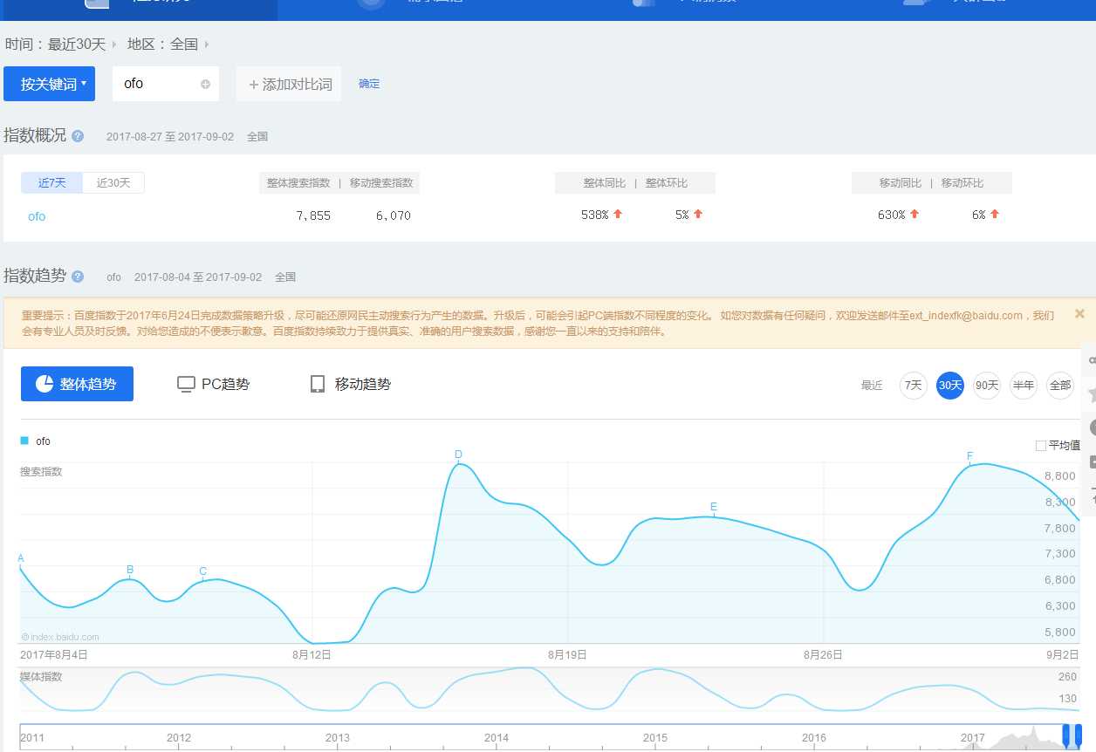Click the ofo legend color square

(x=24, y=441)
